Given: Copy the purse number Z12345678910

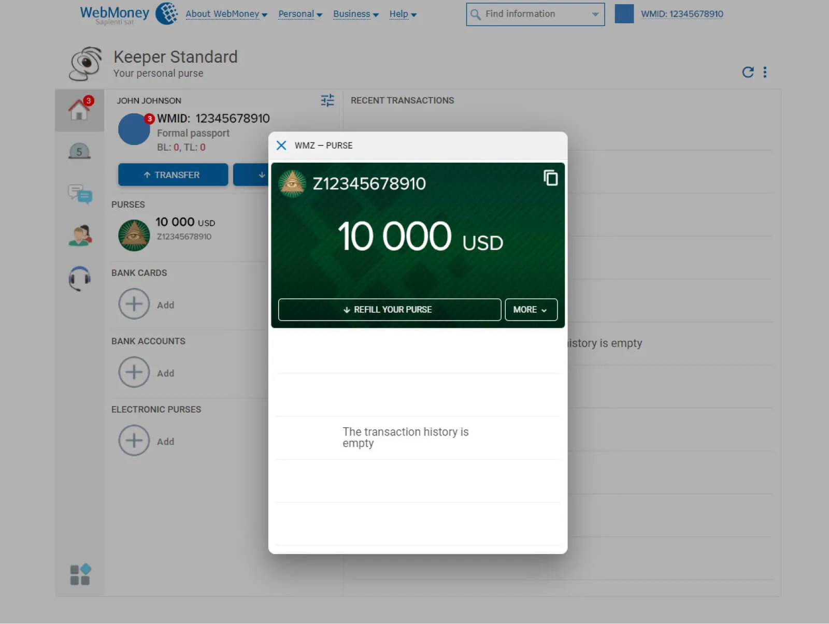Looking at the screenshot, I should pos(550,178).
